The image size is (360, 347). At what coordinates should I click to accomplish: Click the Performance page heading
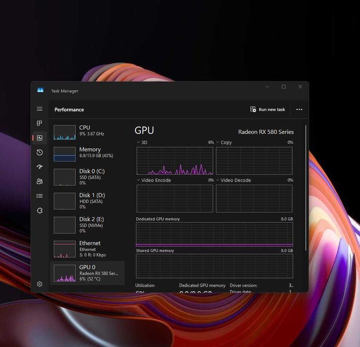tap(69, 110)
